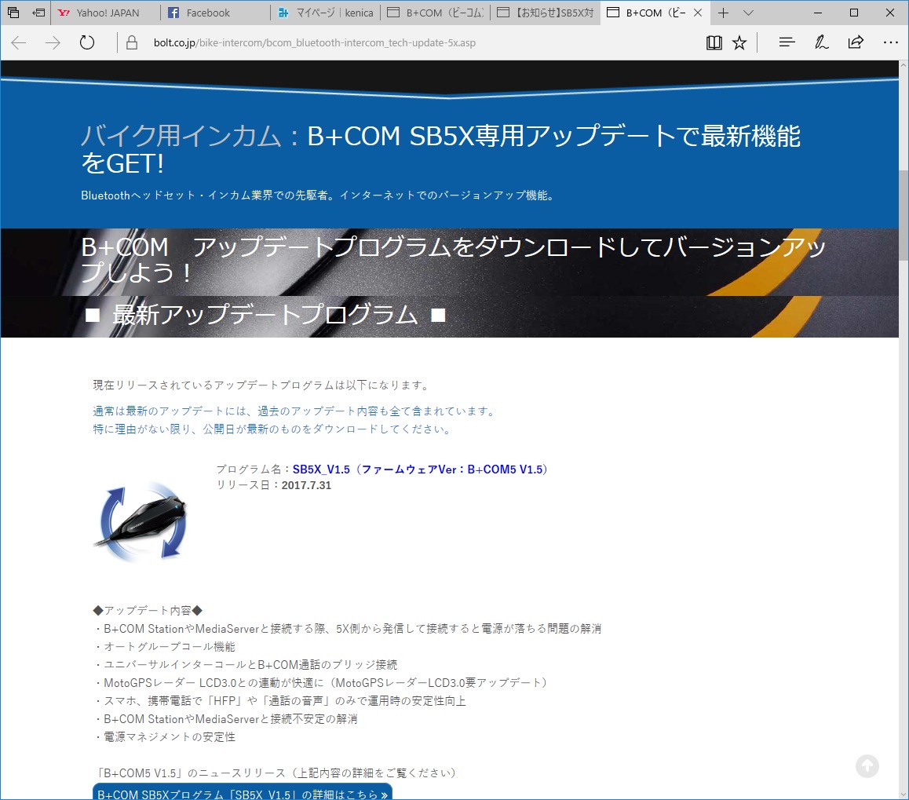Add page to favorites with star icon

[x=739, y=42]
